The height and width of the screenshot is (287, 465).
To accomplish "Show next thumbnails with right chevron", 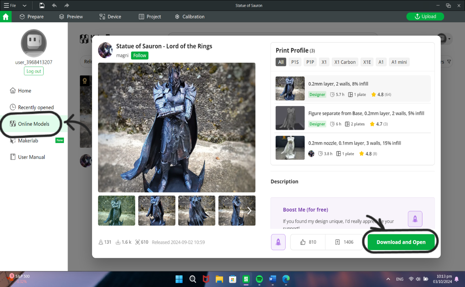I will (x=249, y=211).
